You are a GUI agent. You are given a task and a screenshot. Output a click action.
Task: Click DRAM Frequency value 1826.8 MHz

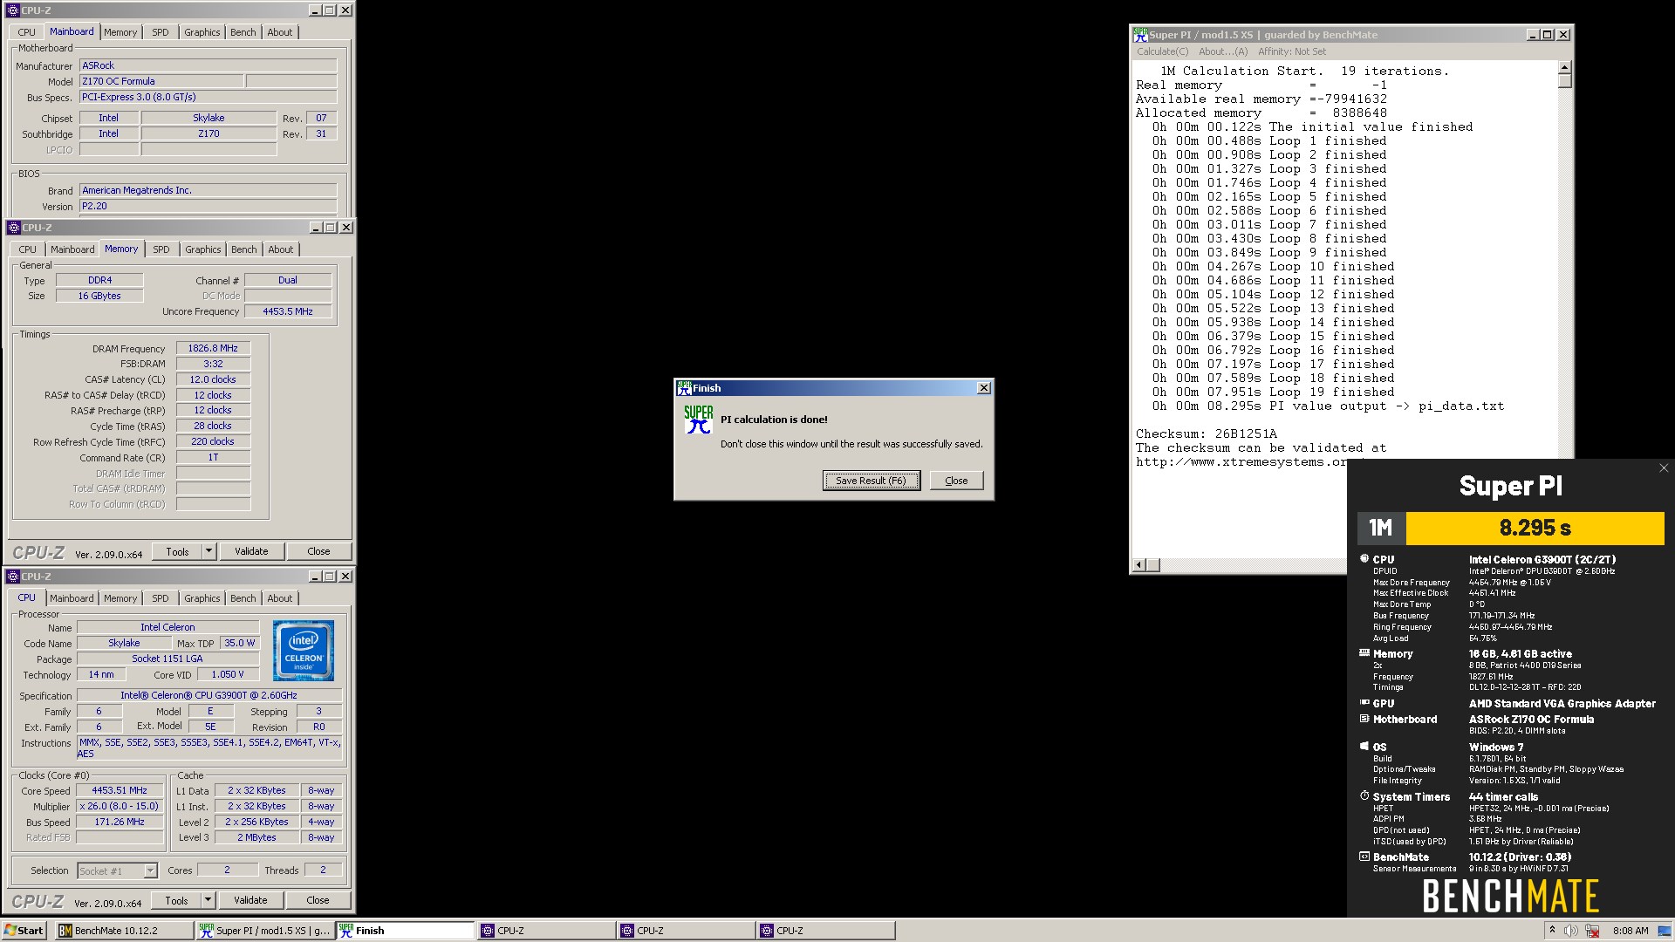pos(213,348)
